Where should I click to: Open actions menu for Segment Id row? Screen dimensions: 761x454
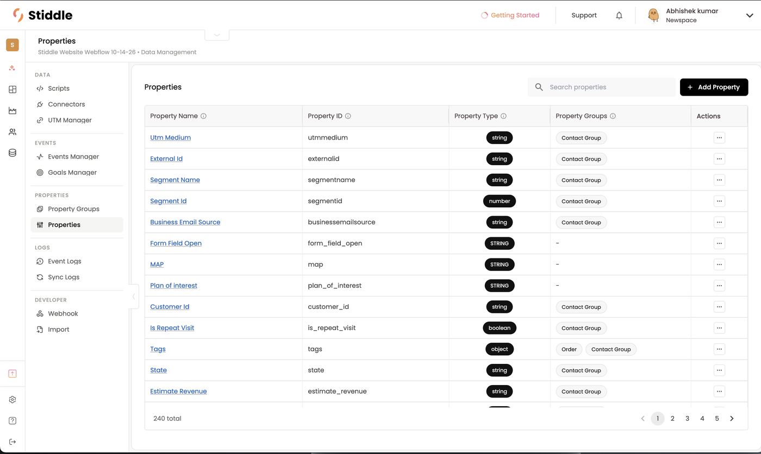pyautogui.click(x=719, y=201)
